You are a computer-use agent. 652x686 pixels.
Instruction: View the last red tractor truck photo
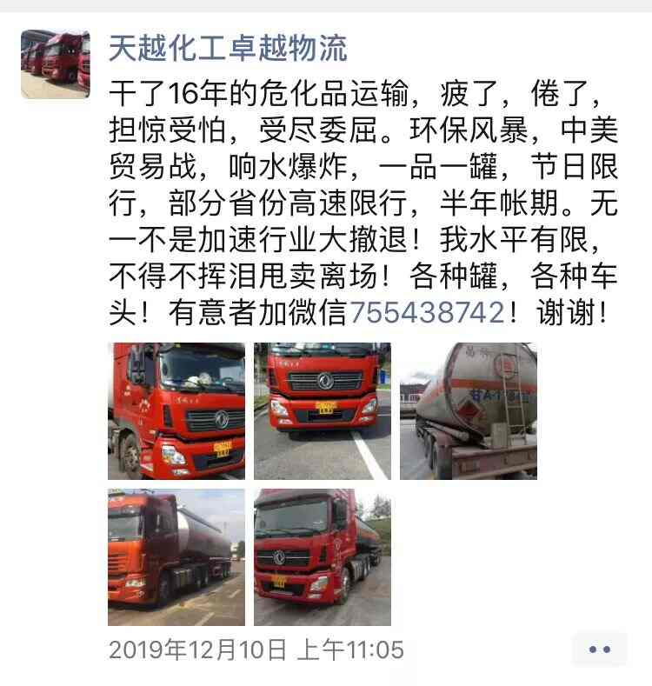(323, 557)
